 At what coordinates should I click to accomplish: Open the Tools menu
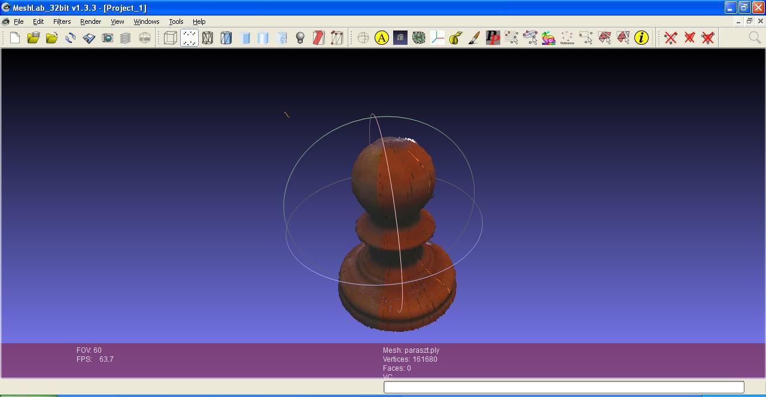[176, 22]
